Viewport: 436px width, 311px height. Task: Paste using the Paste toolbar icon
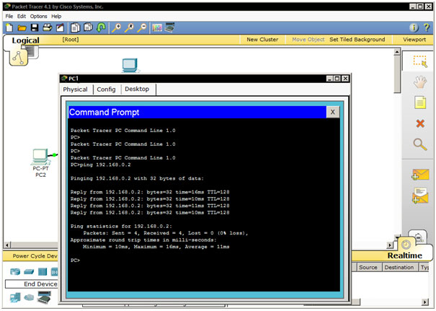pos(88,27)
